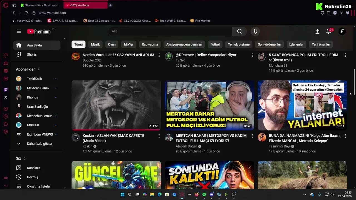The width and height of the screenshot is (356, 200).
Task: Start voice search with the microphone
Action: click(x=255, y=31)
